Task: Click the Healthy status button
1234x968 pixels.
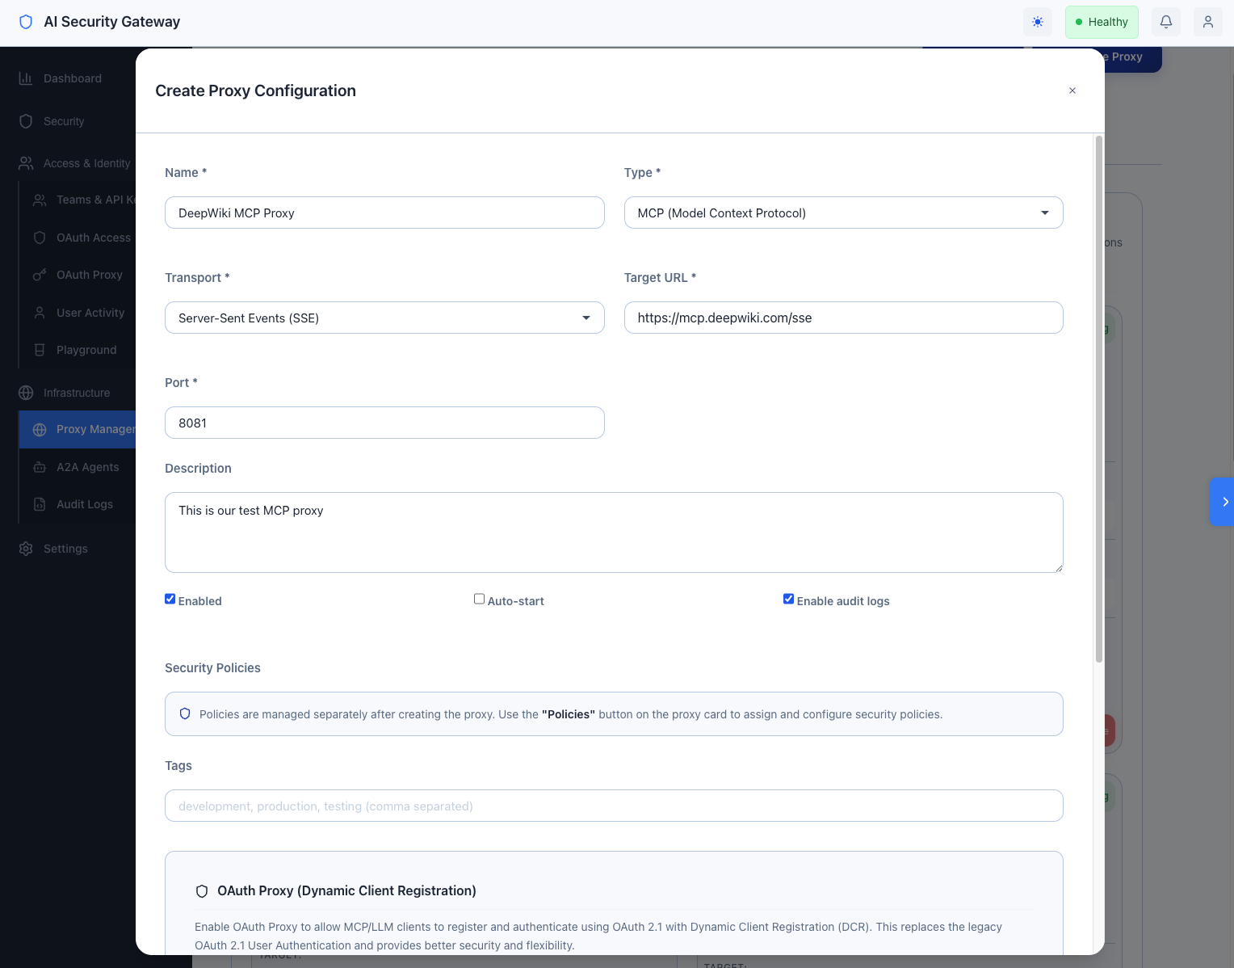Action: (x=1102, y=22)
